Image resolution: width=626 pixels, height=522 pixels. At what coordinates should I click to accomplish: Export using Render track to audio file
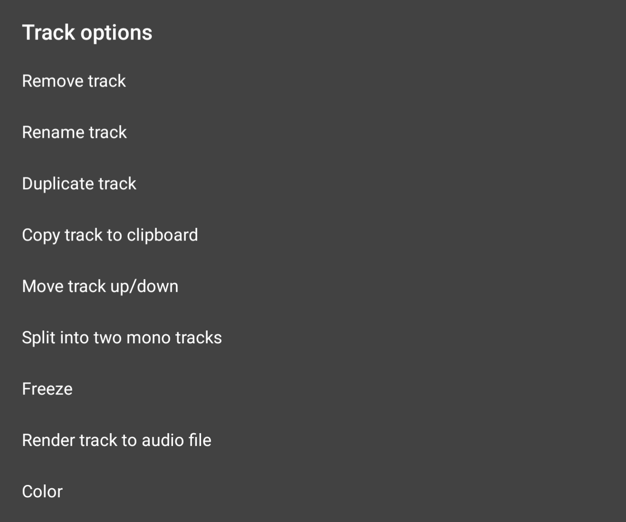point(116,440)
